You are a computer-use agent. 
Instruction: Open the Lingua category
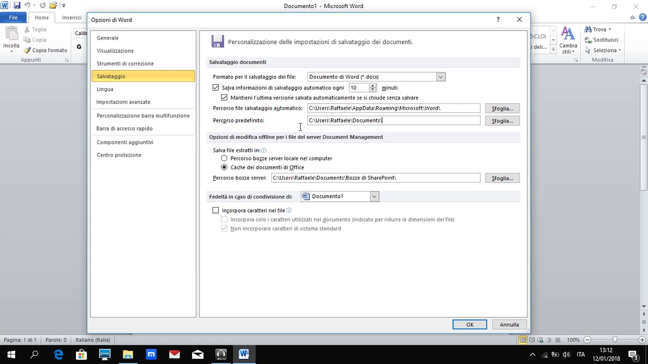click(x=143, y=89)
